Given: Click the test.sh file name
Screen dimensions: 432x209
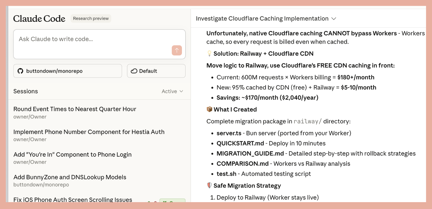Looking at the screenshot, I should click(x=226, y=174).
